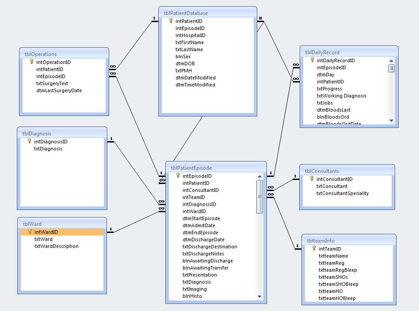Click the key icon next to intOperationID
Screen dimensions: 419x311
tap(31, 62)
